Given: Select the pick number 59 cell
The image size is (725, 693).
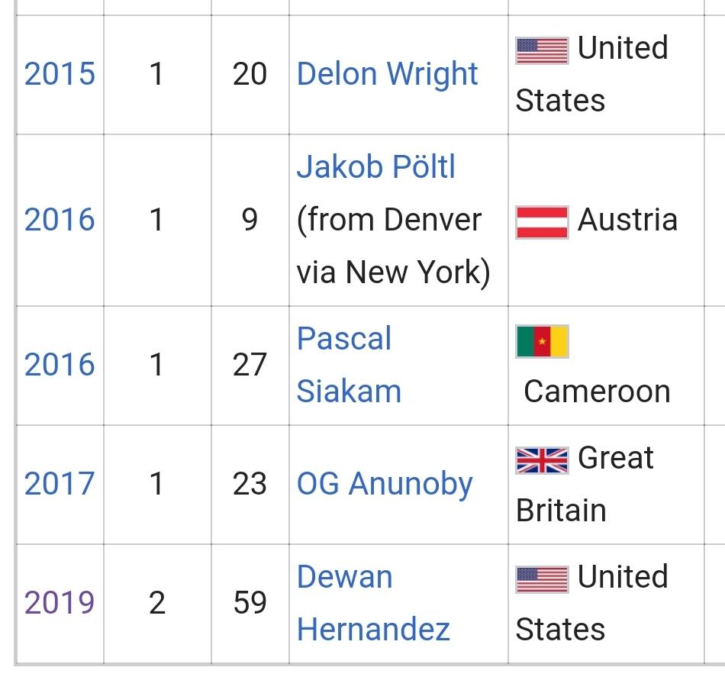Looking at the screenshot, I should 250,603.
